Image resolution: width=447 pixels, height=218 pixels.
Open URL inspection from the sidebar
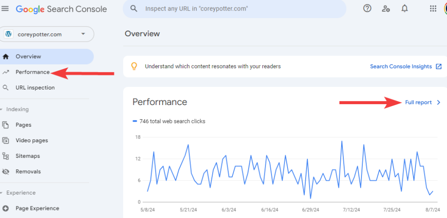pos(35,88)
